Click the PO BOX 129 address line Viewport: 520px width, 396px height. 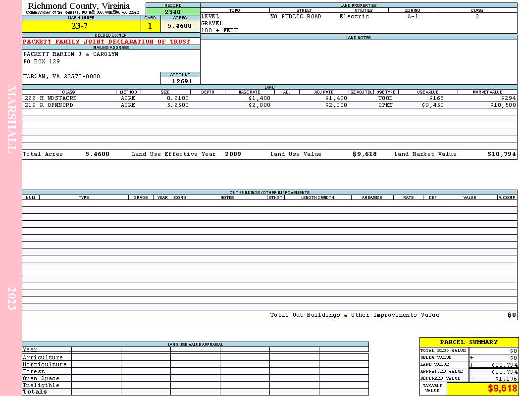coord(42,61)
